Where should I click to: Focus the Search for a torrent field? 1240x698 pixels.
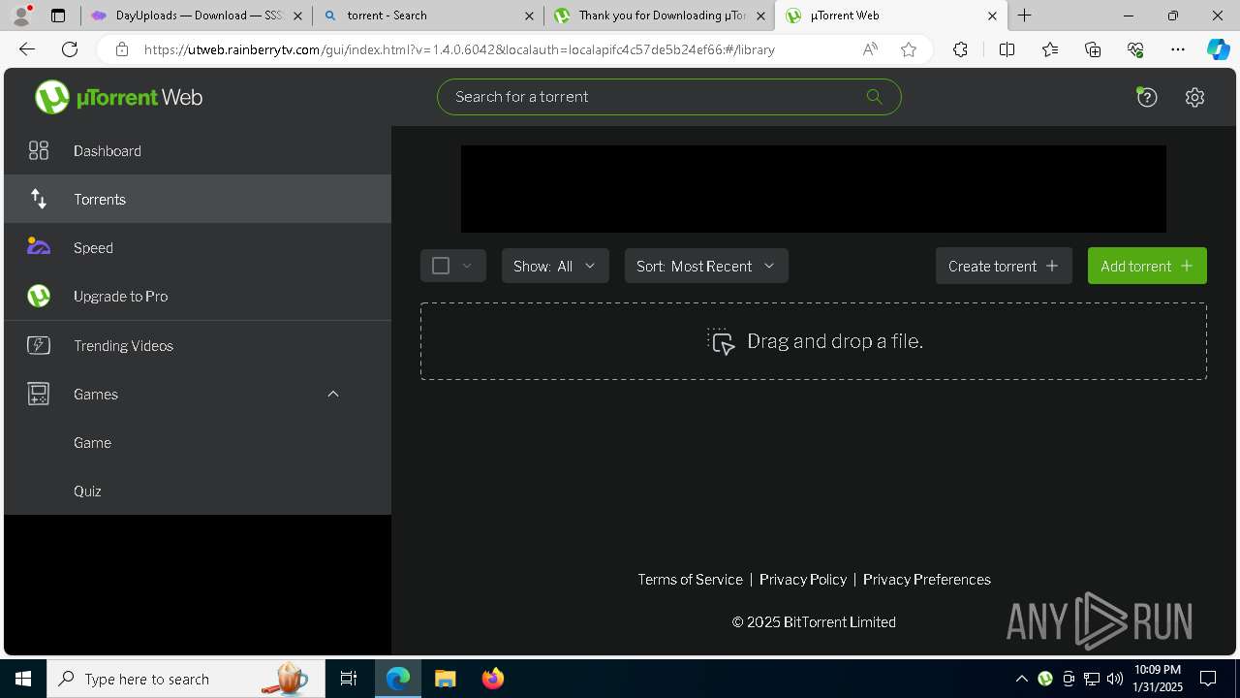pos(669,97)
